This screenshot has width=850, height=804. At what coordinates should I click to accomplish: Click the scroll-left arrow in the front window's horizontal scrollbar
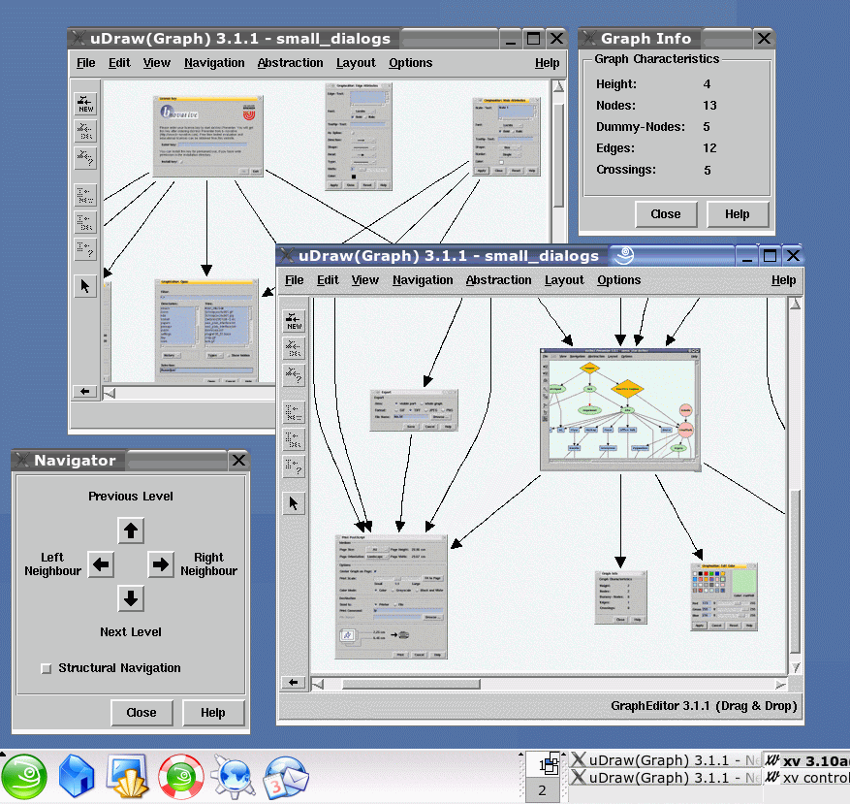[x=318, y=684]
